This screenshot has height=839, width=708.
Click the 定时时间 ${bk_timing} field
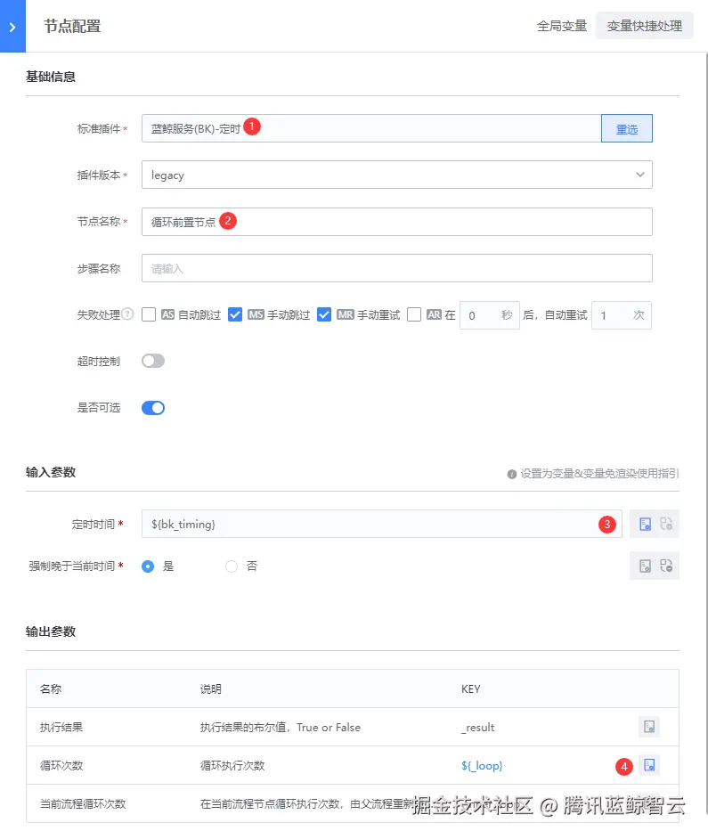pos(381,524)
